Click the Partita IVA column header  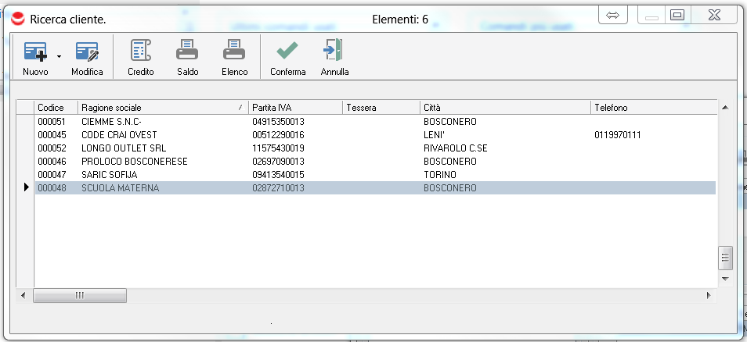click(294, 107)
